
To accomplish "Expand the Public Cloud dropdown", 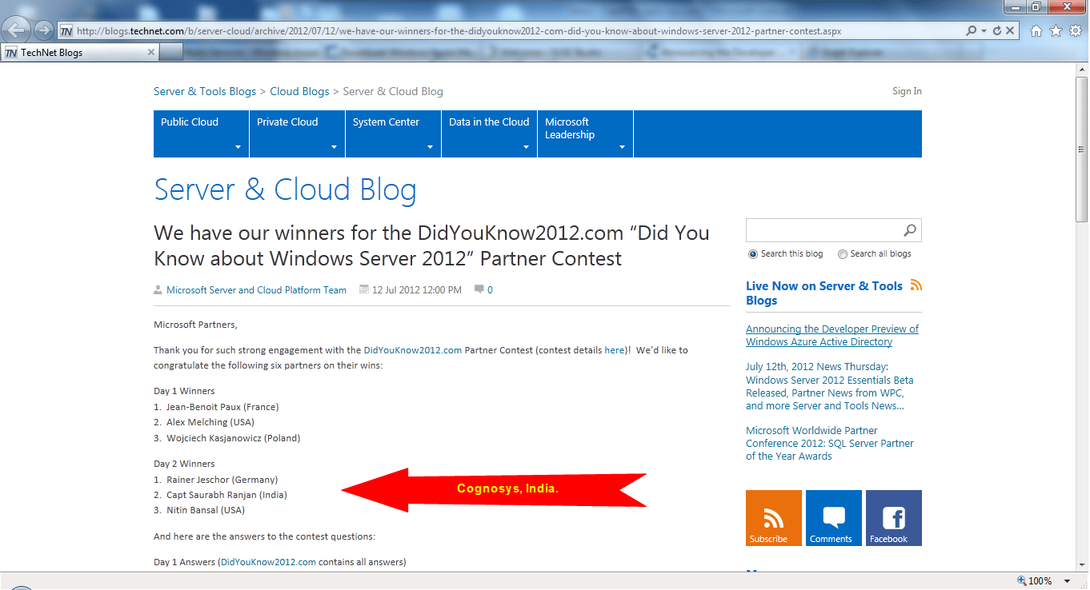I will [238, 147].
